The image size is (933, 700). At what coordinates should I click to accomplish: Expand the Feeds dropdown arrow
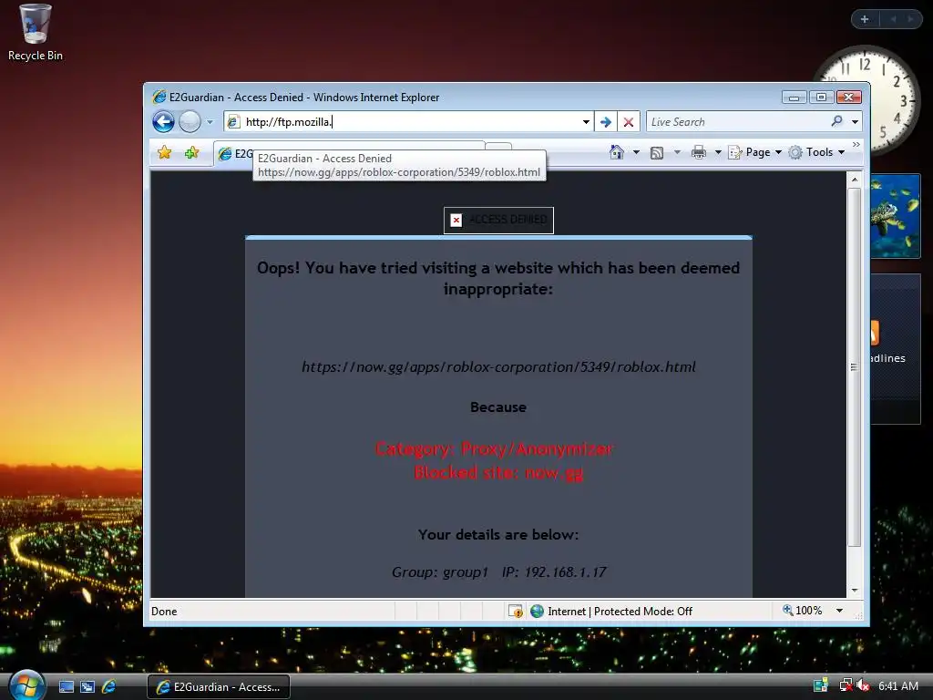[x=677, y=152]
